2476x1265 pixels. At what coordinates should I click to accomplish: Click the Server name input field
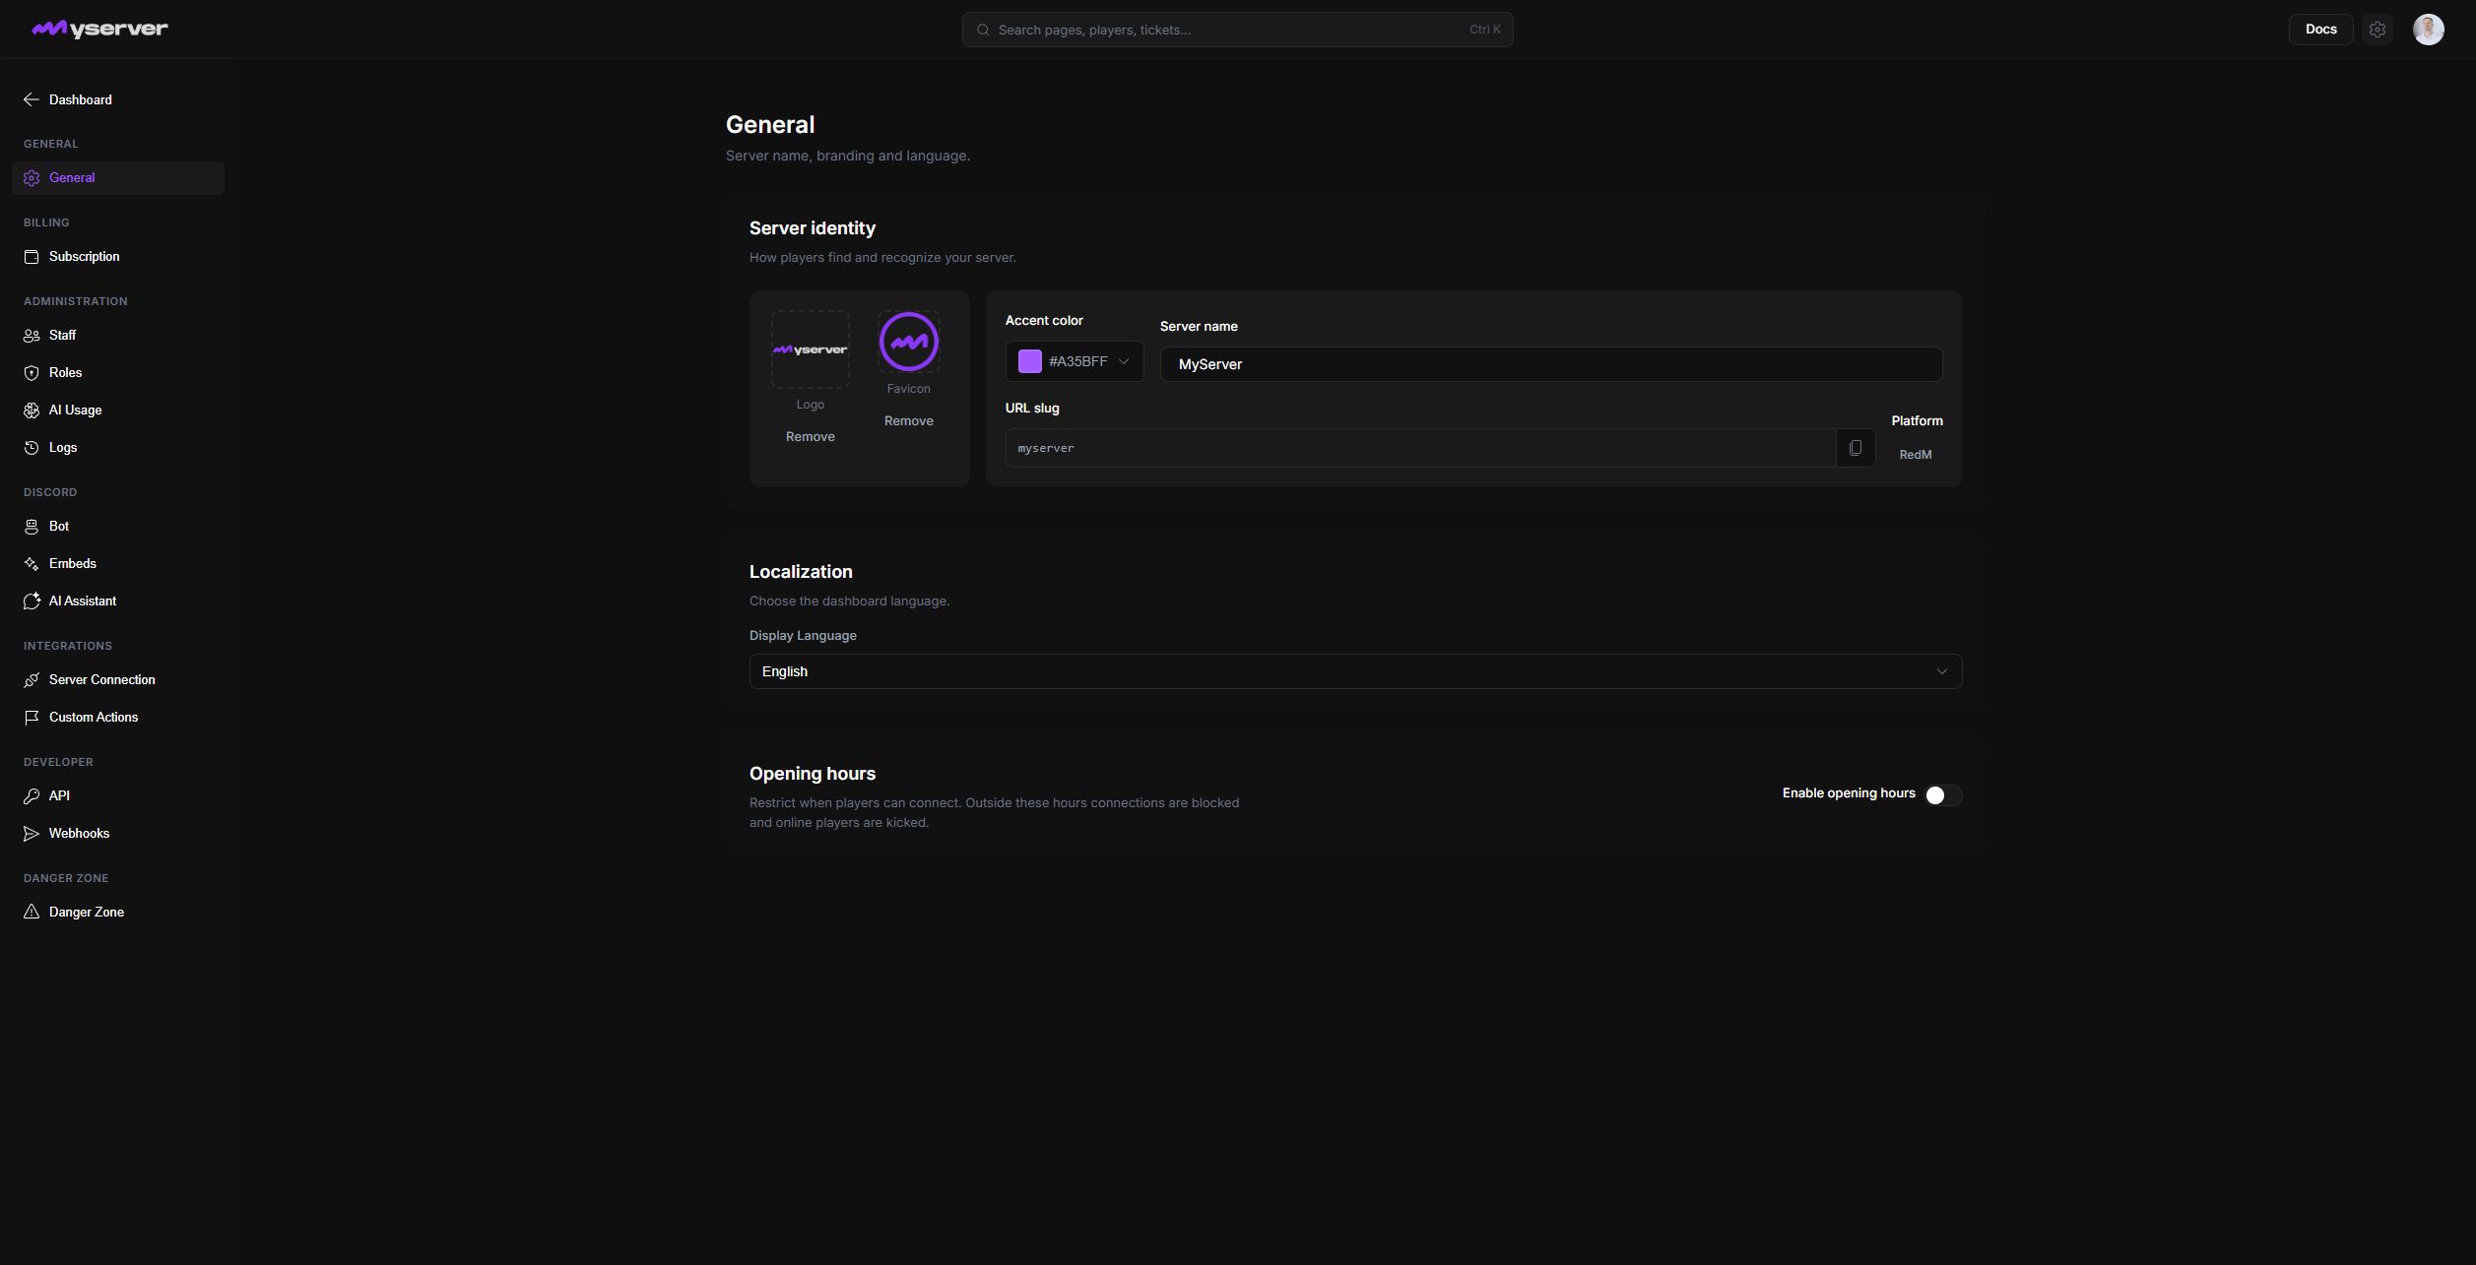click(x=1551, y=364)
